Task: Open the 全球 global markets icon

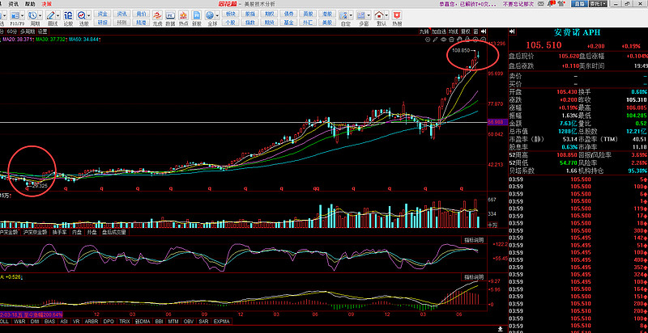Action: click(210, 15)
